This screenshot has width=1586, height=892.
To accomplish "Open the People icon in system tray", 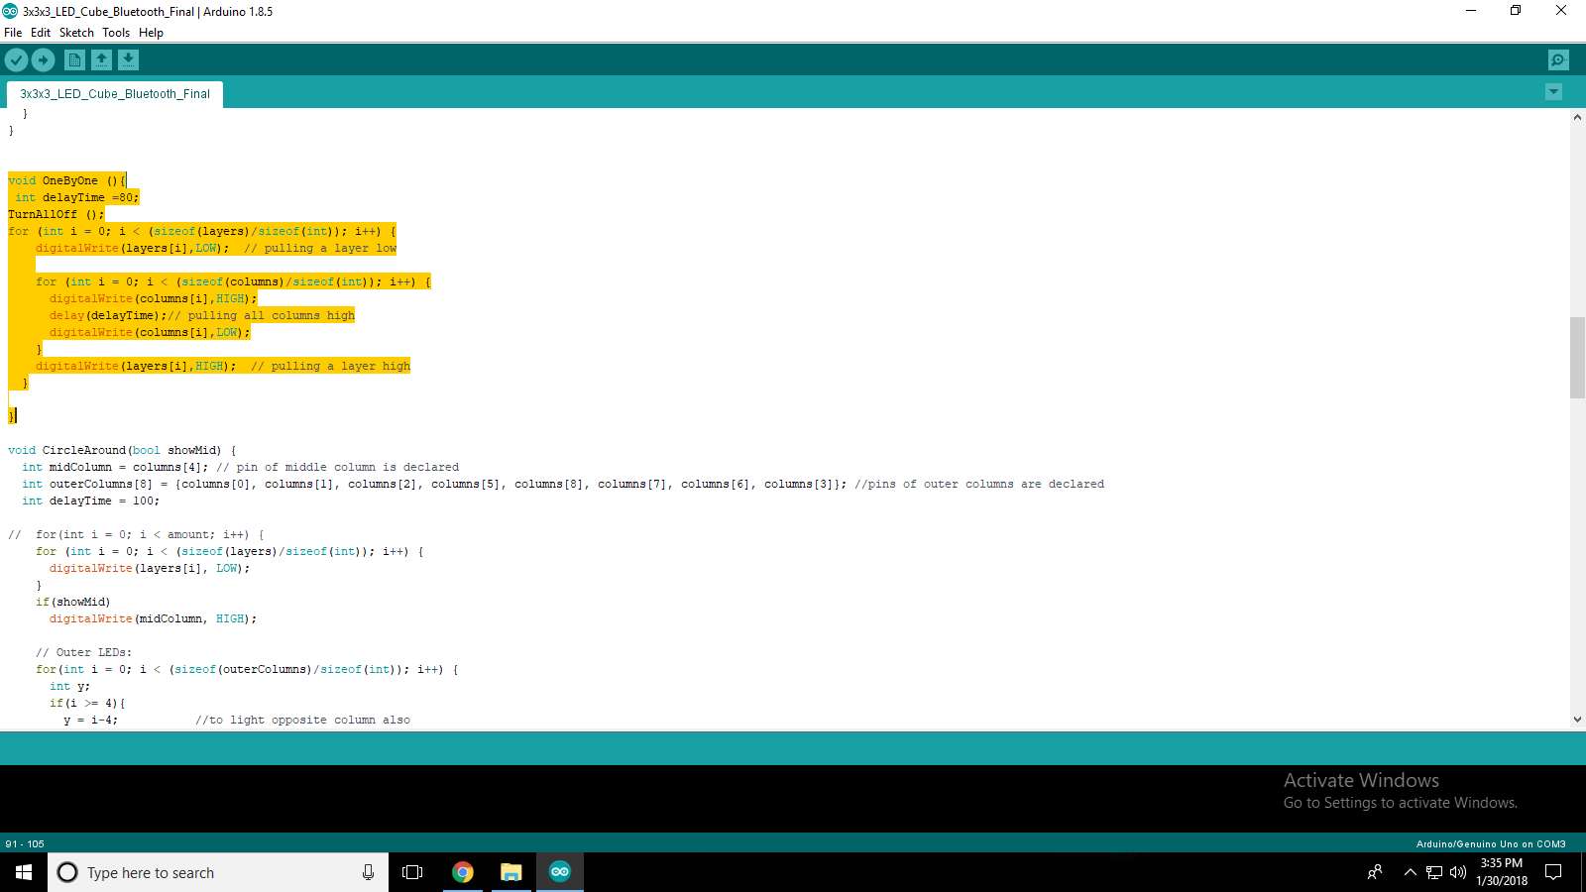I will coord(1375,872).
